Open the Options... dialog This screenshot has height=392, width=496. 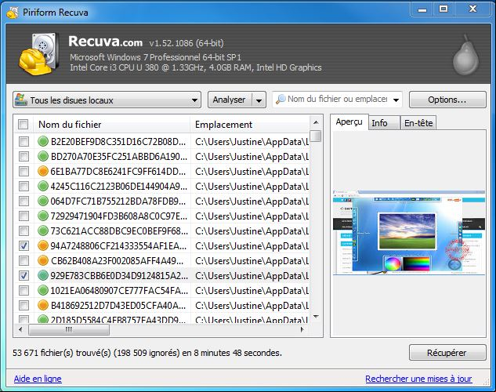[x=447, y=100]
